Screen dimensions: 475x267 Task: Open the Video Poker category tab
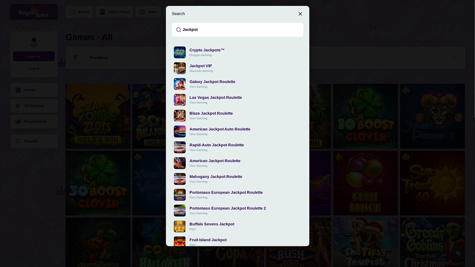[115, 12]
